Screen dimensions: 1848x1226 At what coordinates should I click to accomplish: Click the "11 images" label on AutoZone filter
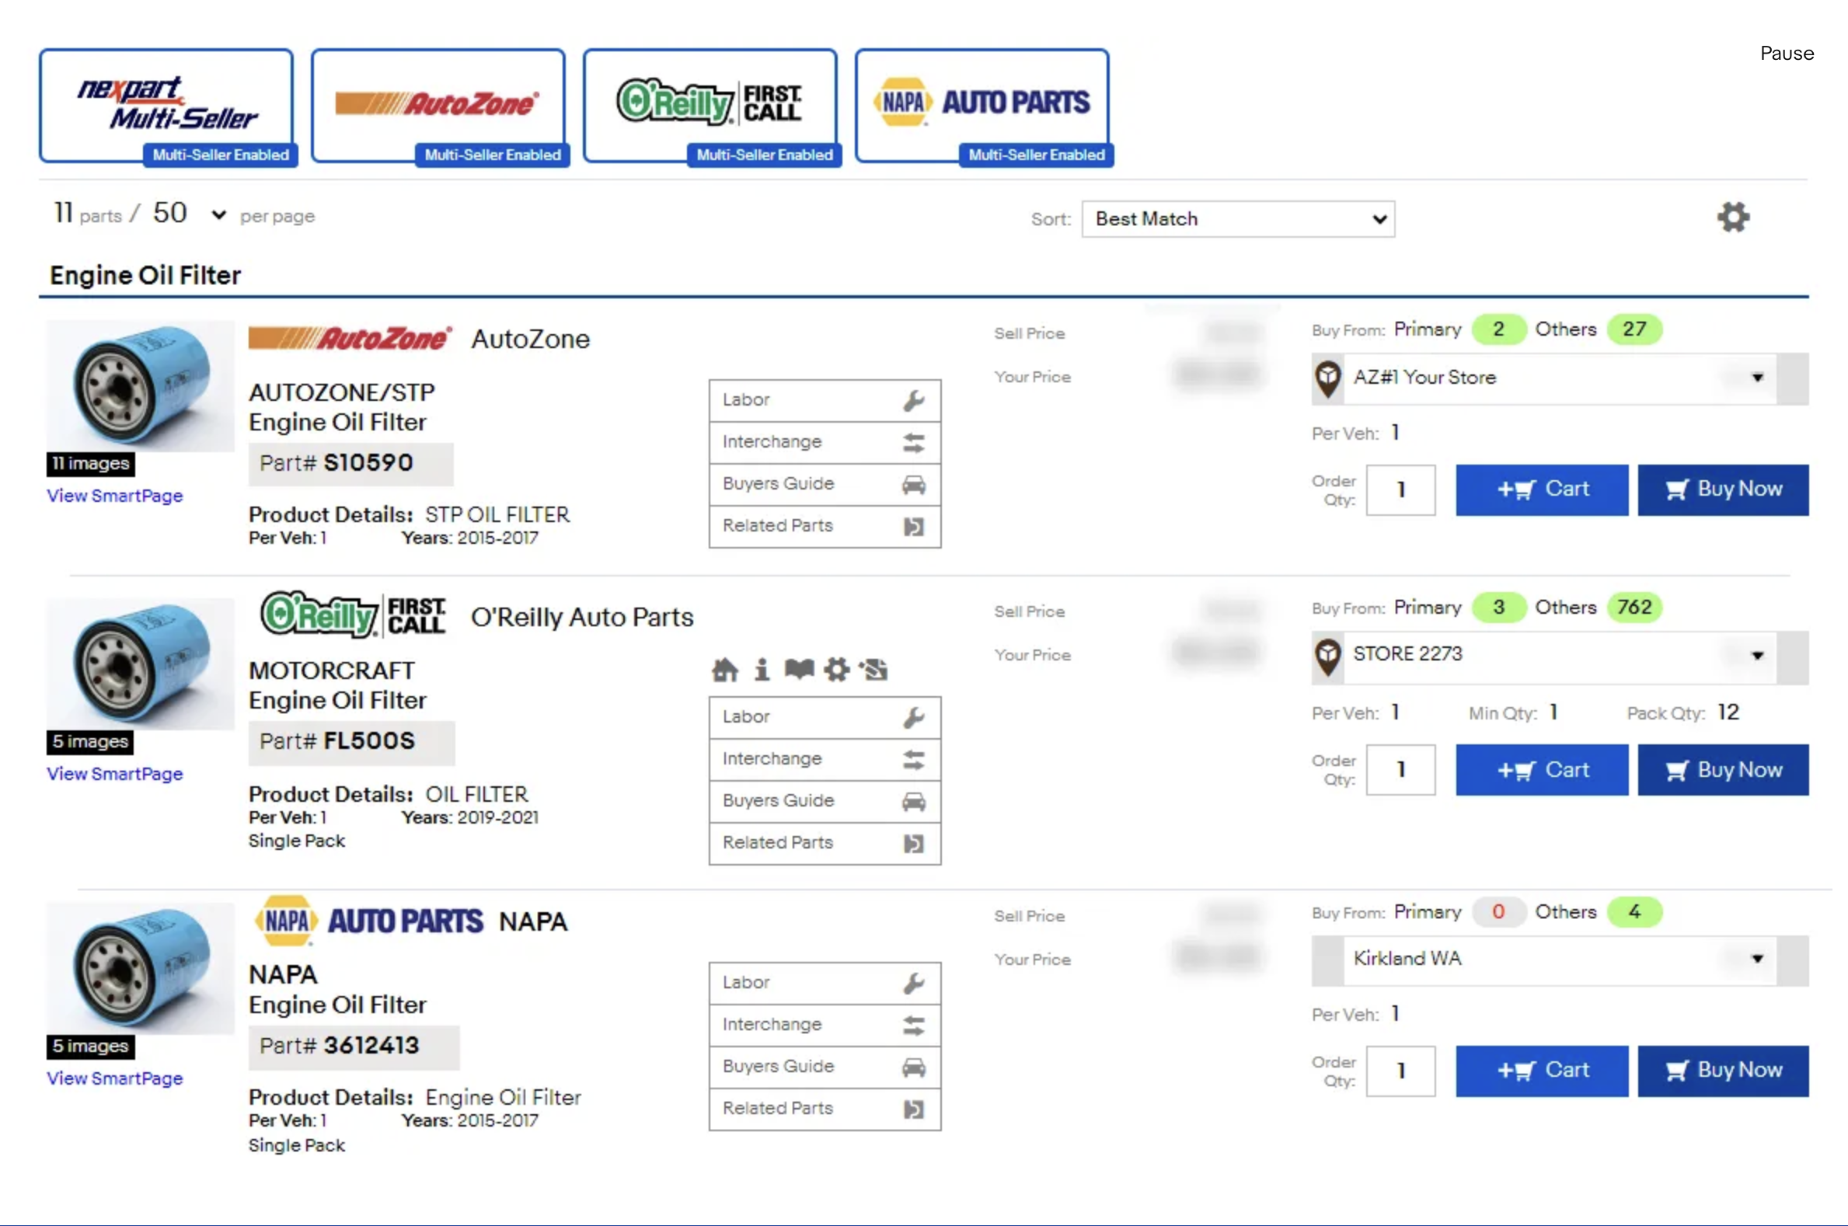coord(91,464)
